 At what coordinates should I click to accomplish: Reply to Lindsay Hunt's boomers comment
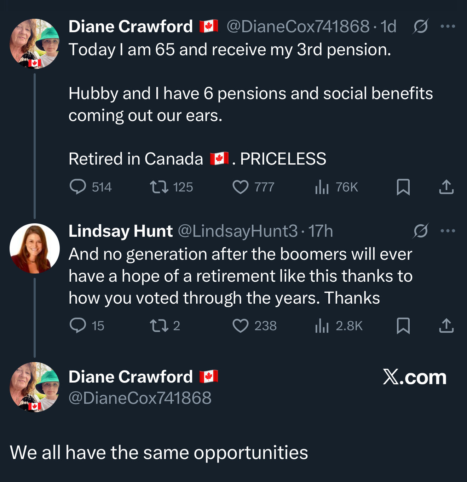pyautogui.click(x=87, y=326)
